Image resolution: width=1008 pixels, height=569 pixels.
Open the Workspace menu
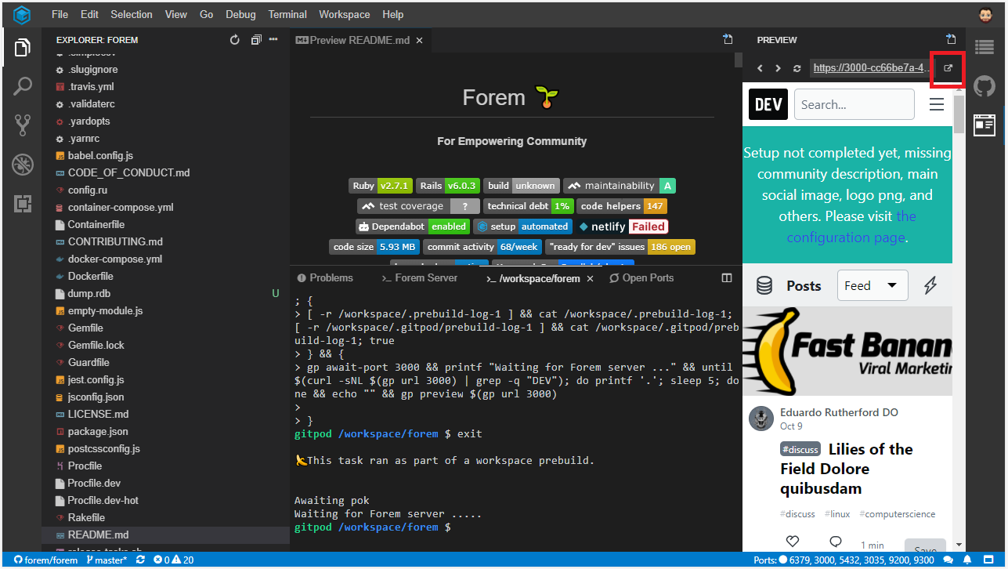click(x=345, y=14)
